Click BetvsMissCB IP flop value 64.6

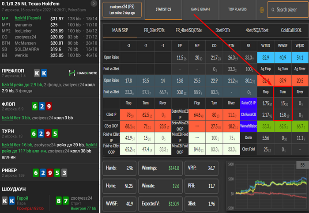pyautogui.click(x=197, y=115)
